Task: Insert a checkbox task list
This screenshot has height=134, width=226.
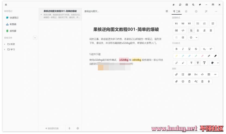Action: click(213, 24)
